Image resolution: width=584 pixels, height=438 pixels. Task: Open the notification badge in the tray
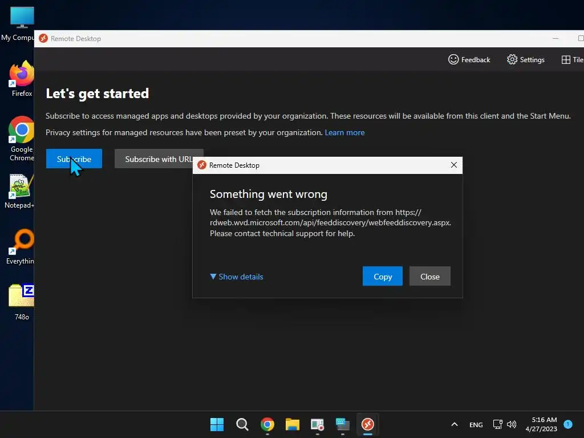tap(568, 424)
